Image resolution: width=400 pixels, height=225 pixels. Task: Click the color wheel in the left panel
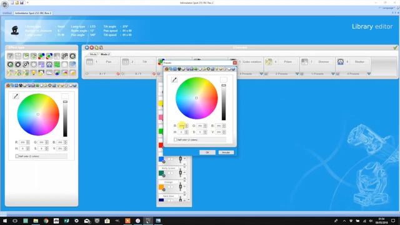(38, 114)
